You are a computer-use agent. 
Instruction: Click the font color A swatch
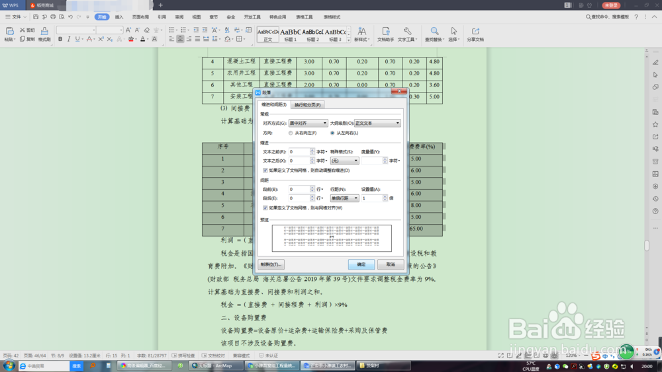click(x=143, y=39)
